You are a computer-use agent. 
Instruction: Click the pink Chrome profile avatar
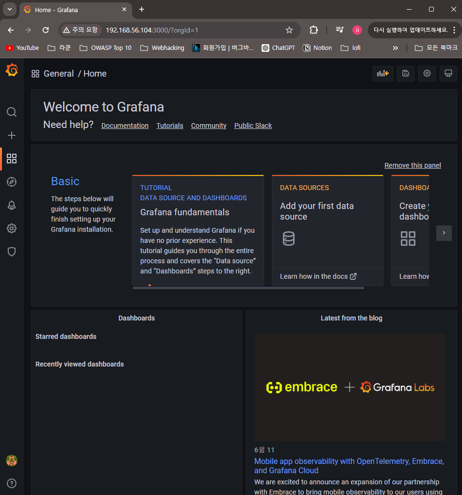[357, 30]
